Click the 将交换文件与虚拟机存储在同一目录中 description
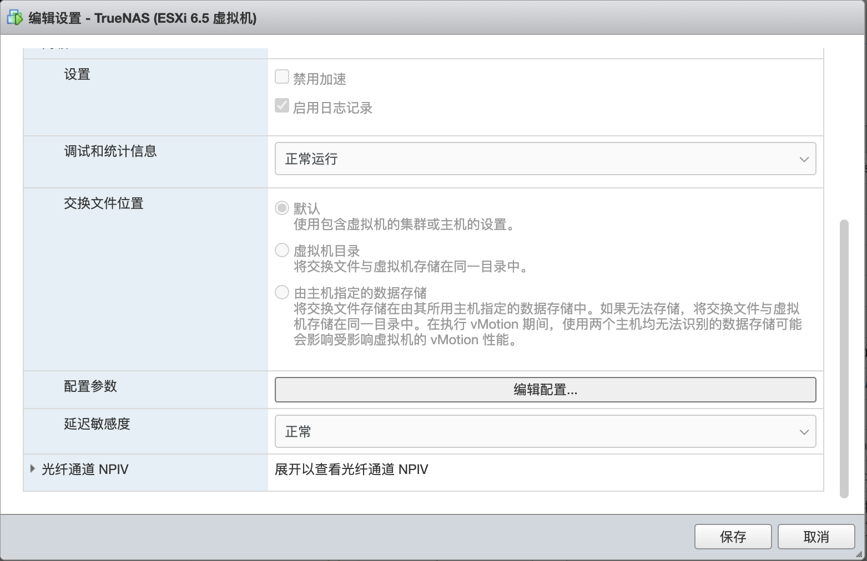This screenshot has width=867, height=561. click(413, 267)
